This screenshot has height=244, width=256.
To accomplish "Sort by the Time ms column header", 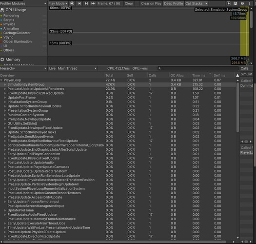I will coord(202,75).
